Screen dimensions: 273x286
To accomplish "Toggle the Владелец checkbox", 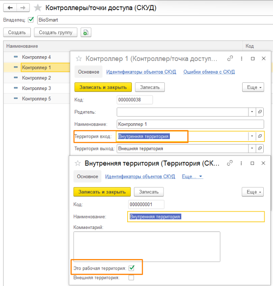I will (x=31, y=20).
